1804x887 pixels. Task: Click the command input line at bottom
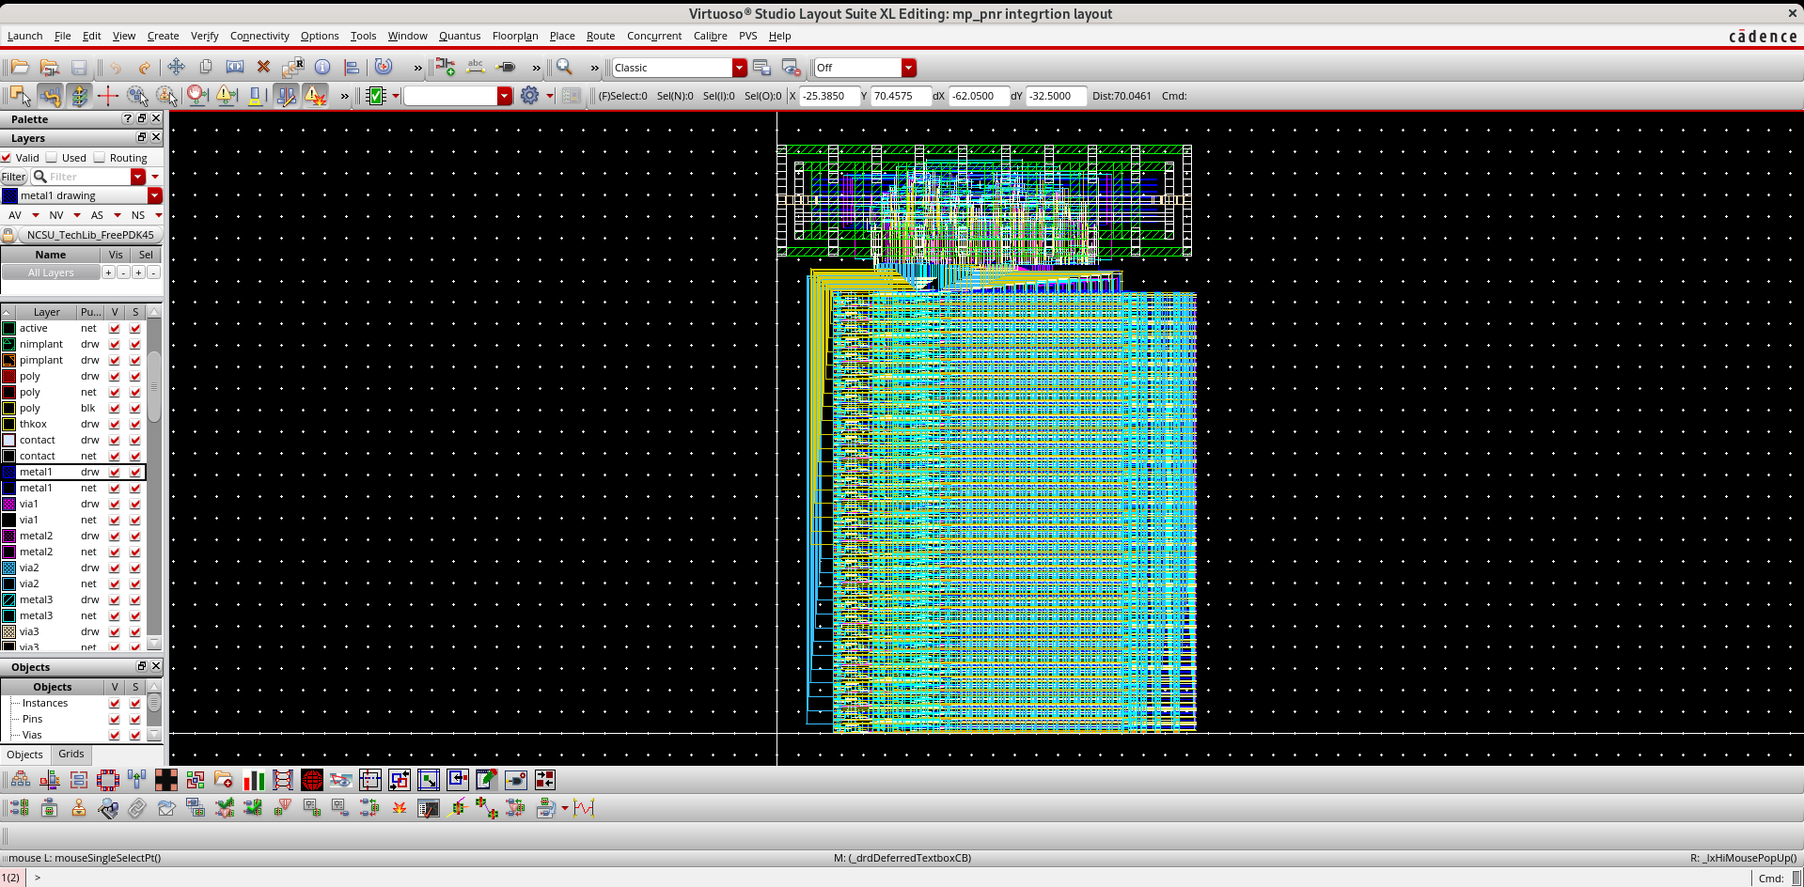pyautogui.click(x=893, y=878)
